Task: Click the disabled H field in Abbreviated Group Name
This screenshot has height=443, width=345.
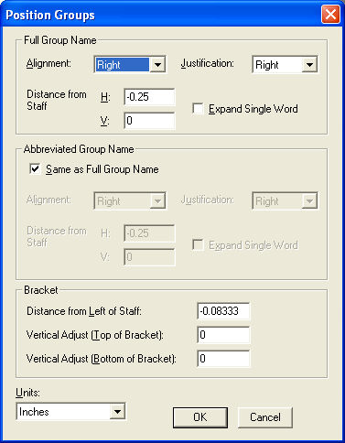Action: click(x=149, y=233)
